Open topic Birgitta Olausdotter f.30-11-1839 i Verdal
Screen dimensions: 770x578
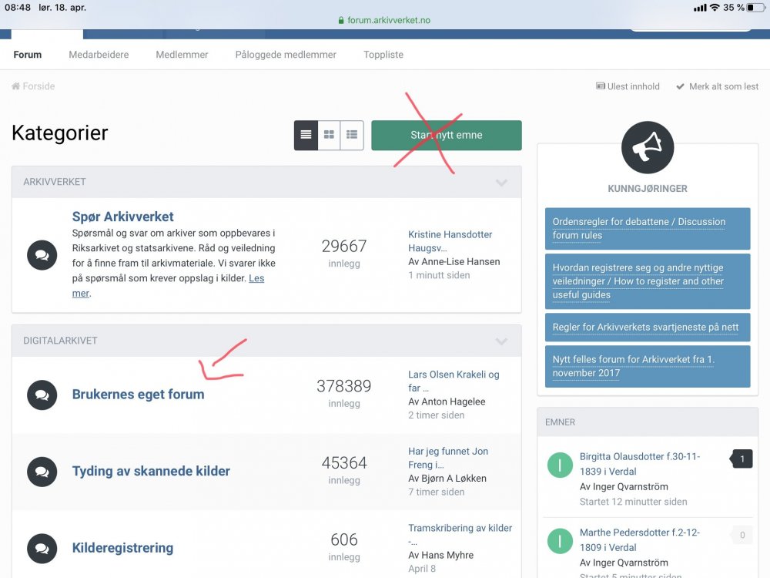coord(640,464)
